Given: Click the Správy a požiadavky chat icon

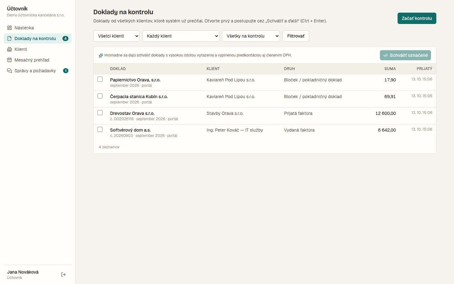Looking at the screenshot, I should 9,71.
